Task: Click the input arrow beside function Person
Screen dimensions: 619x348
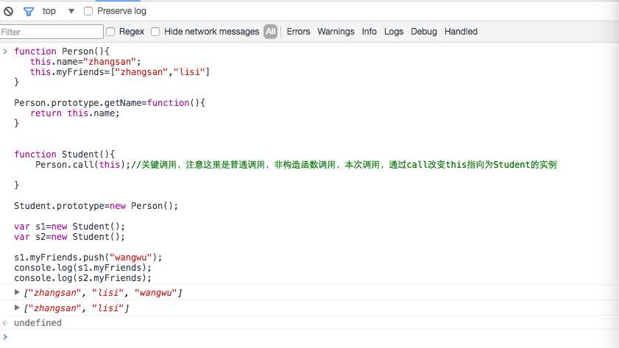Action: [6, 52]
